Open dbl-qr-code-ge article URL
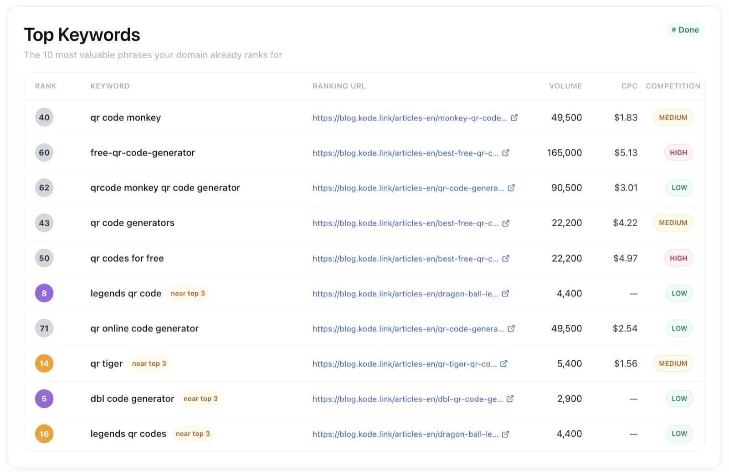The image size is (729, 472). point(408,399)
